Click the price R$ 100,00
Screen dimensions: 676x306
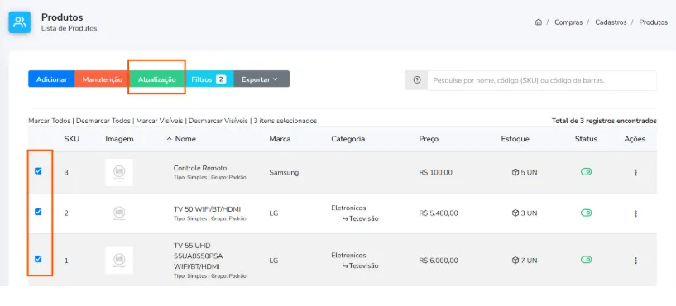pyautogui.click(x=435, y=172)
